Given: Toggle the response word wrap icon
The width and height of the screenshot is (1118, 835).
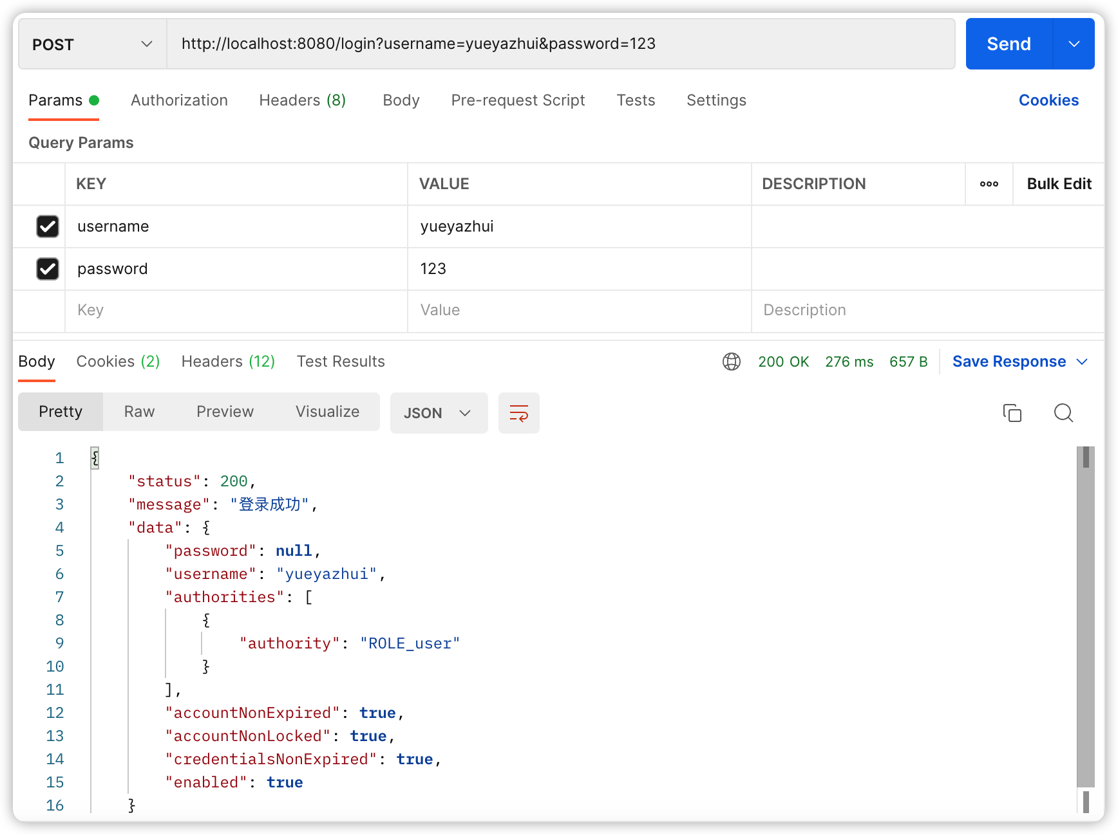Looking at the screenshot, I should (519, 413).
